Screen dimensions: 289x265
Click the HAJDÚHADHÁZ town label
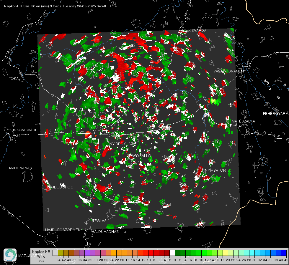(x=105, y=232)
